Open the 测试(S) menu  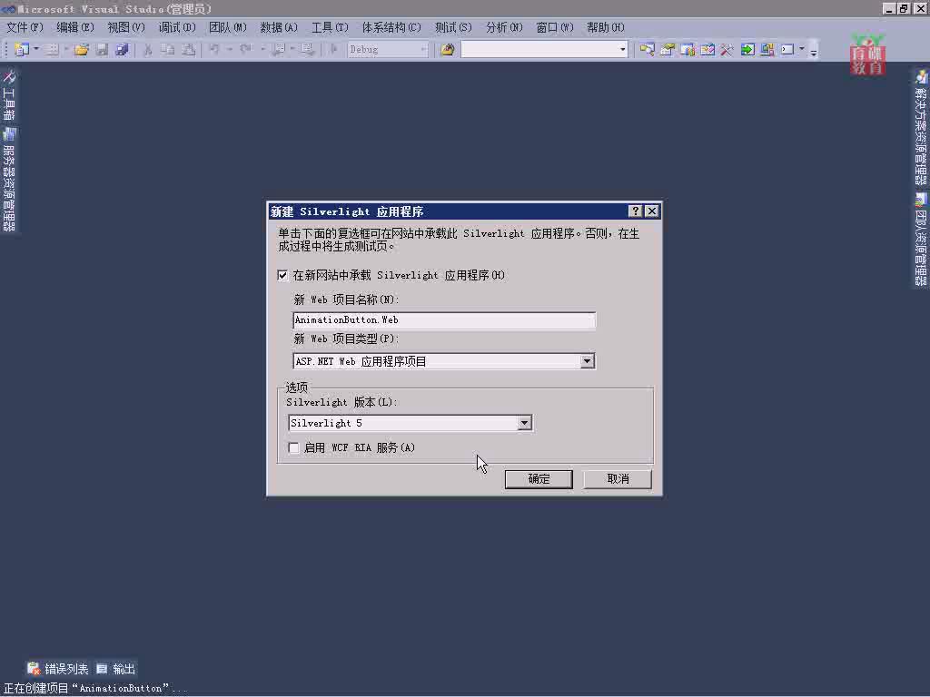[x=453, y=28]
